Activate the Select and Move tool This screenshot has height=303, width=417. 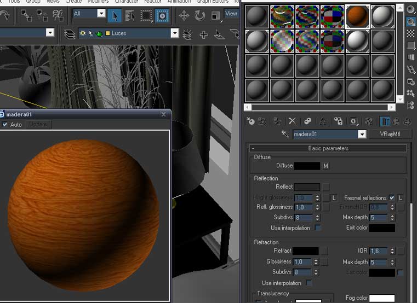(184, 15)
